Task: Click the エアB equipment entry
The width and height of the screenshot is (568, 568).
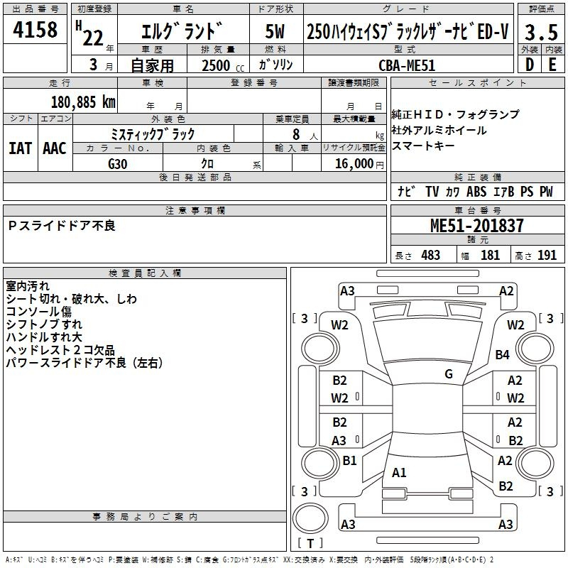Action: (503, 191)
